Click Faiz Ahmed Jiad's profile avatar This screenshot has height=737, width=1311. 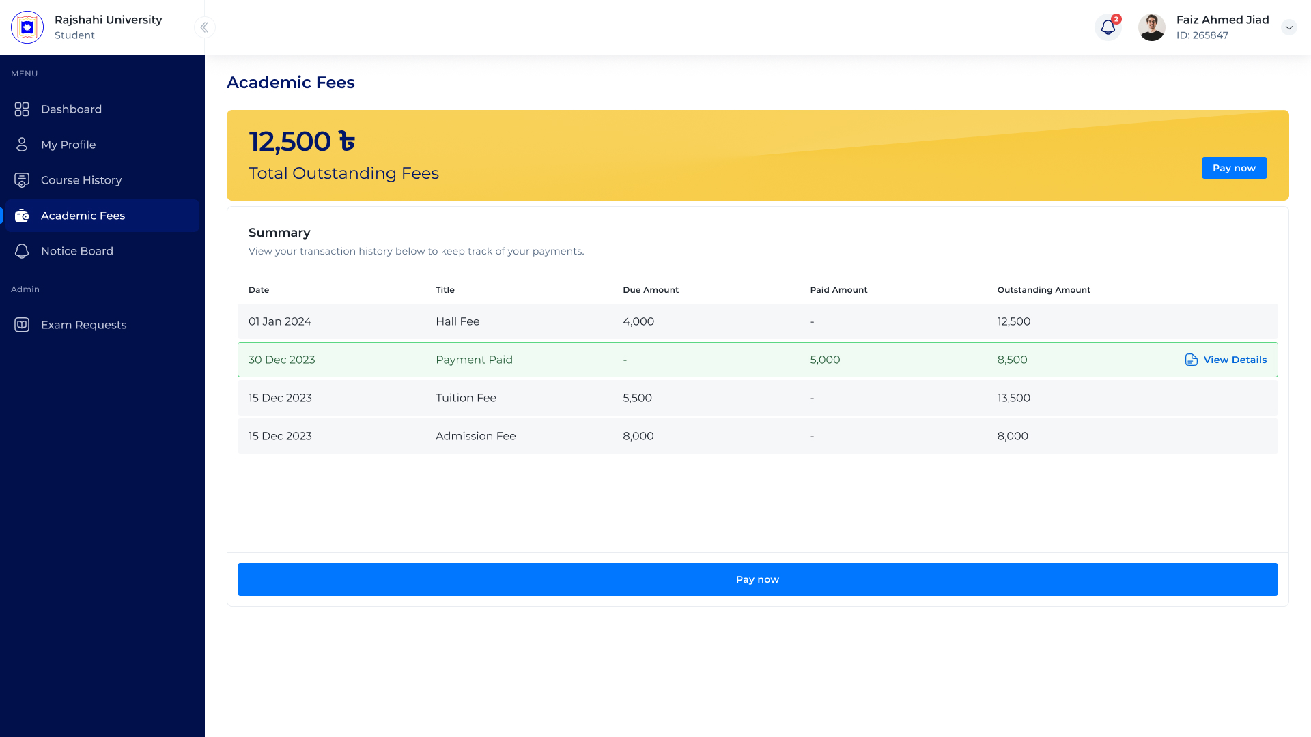[x=1151, y=27]
